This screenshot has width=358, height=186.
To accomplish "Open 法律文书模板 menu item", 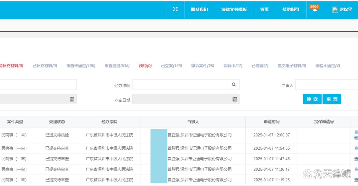I will tap(234, 10).
